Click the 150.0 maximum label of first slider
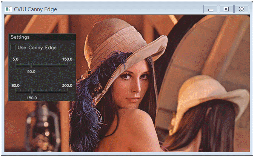This screenshot has width=254, height=156. click(x=67, y=59)
